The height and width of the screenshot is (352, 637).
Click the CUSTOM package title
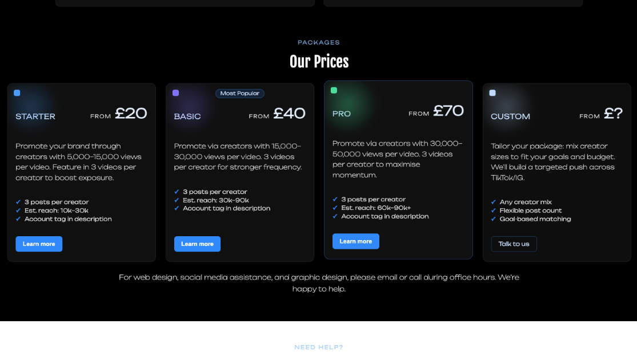coord(510,116)
